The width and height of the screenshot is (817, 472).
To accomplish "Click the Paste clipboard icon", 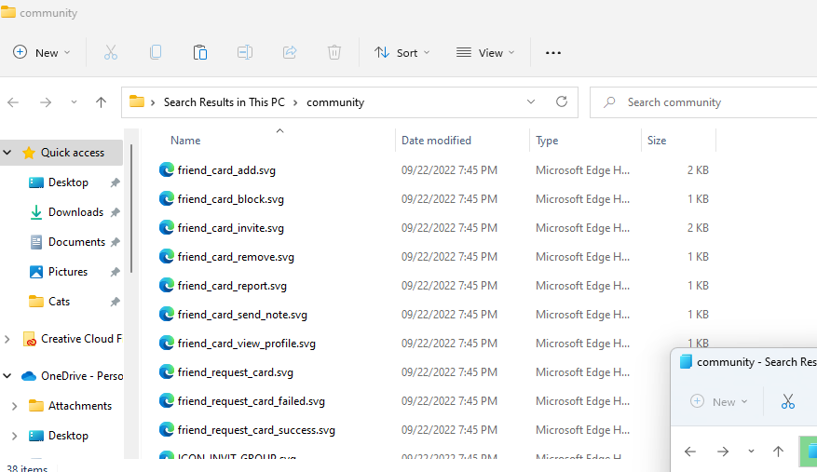I will point(200,53).
